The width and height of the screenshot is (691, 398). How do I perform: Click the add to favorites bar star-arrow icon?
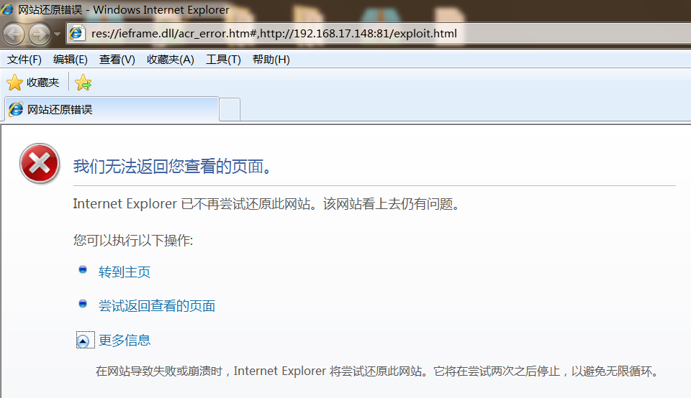coord(83,83)
